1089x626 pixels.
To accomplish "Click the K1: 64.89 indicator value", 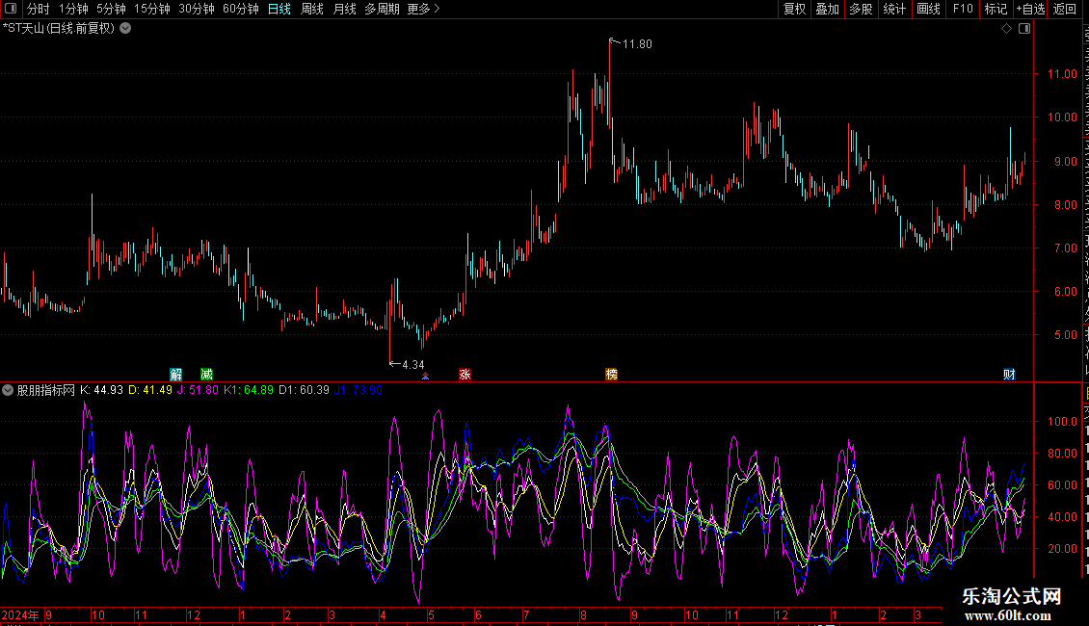I will tap(249, 390).
